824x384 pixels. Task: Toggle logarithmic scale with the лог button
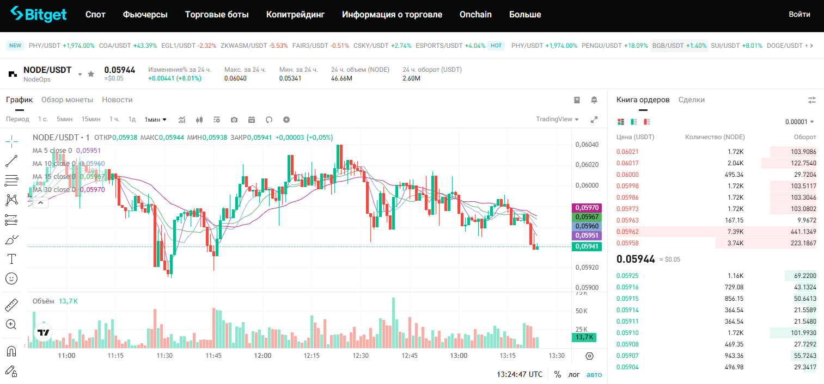(x=573, y=374)
